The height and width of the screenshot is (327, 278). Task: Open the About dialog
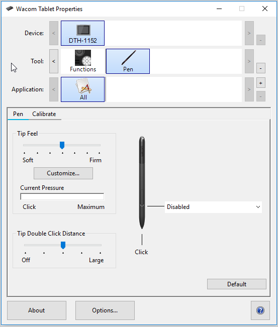coord(37,310)
